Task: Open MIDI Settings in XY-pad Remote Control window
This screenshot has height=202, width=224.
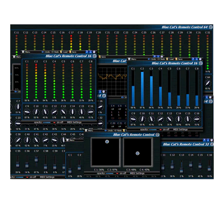Action: [137, 173]
